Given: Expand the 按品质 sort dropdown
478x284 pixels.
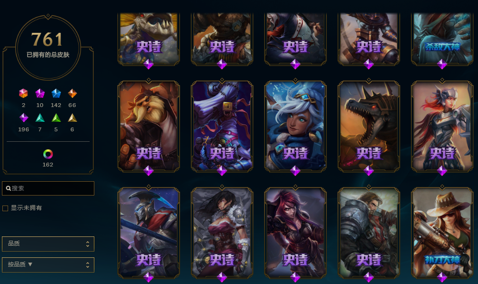Looking at the screenshot, I should click(48, 265).
